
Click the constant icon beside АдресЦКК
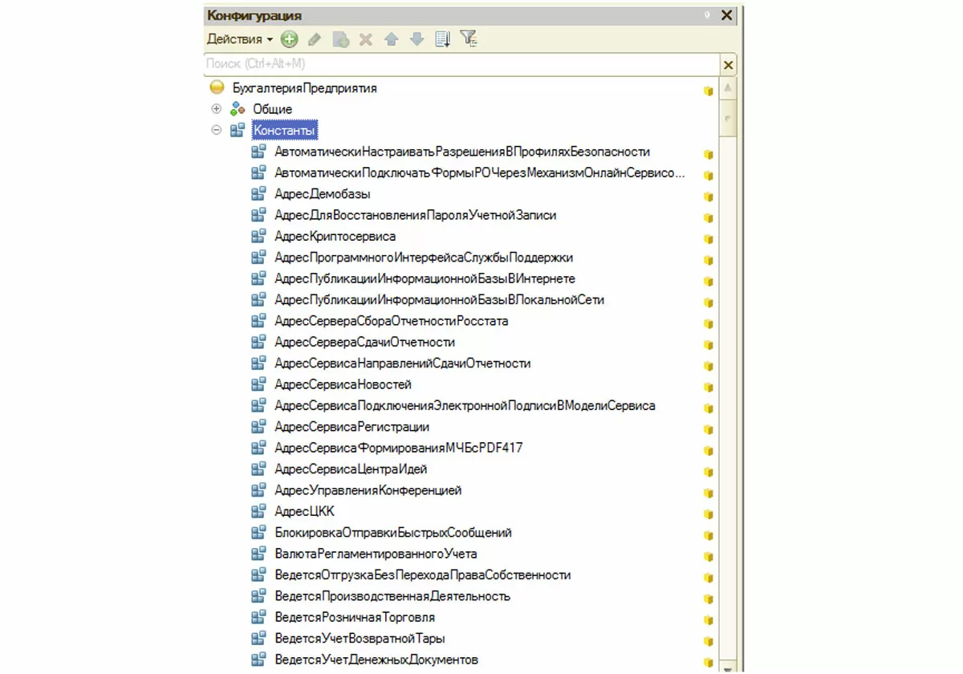click(x=258, y=511)
